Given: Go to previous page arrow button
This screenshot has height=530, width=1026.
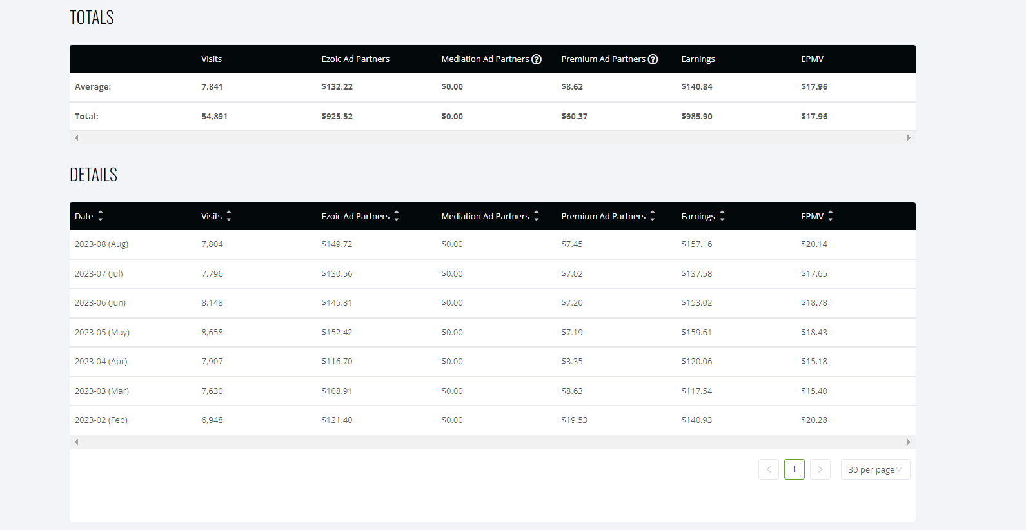Looking at the screenshot, I should tap(769, 469).
